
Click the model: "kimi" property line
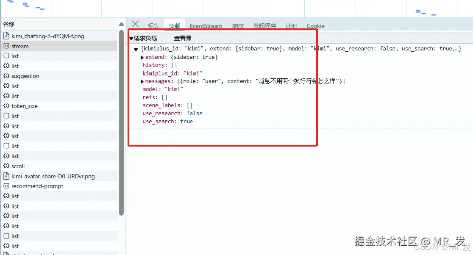163,89
